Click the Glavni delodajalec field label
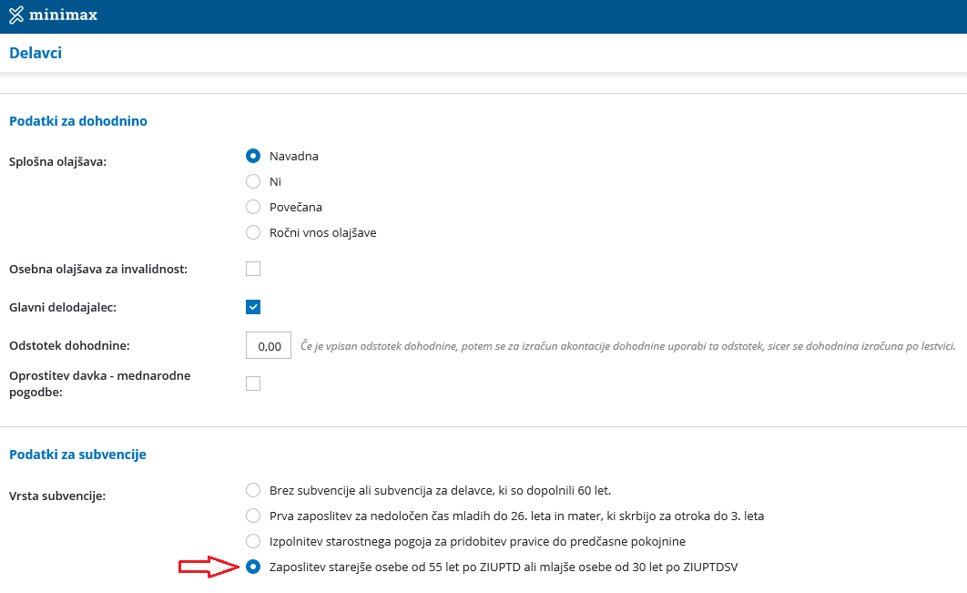The image size is (967, 593). point(63,307)
